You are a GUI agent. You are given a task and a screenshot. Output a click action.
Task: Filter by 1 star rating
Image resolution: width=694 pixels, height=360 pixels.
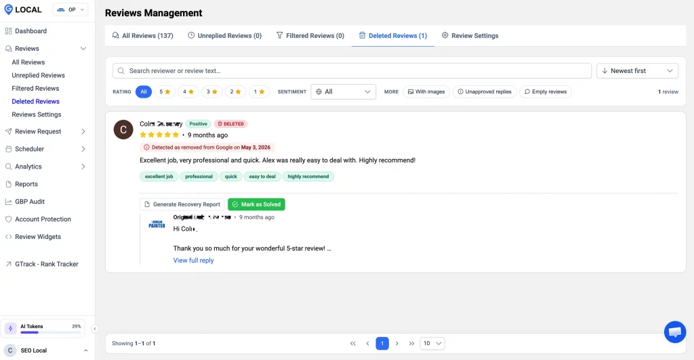(x=259, y=92)
